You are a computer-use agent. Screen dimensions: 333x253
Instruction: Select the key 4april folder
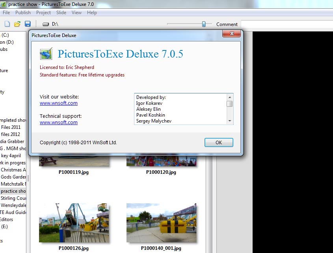(11, 156)
